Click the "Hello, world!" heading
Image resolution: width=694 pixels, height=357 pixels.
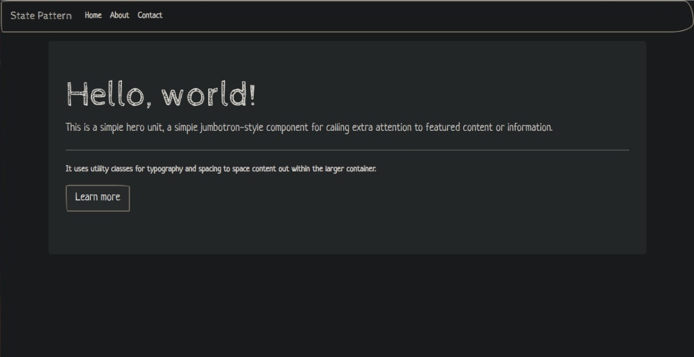tap(161, 94)
